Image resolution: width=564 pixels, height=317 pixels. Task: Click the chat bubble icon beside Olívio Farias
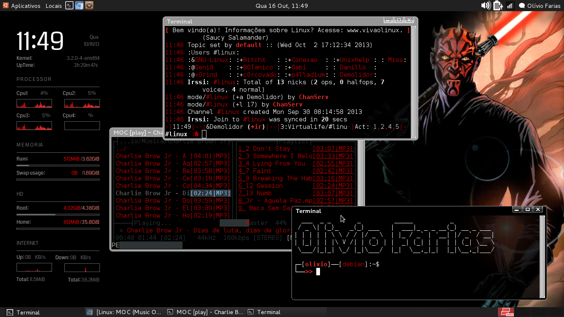click(522, 6)
